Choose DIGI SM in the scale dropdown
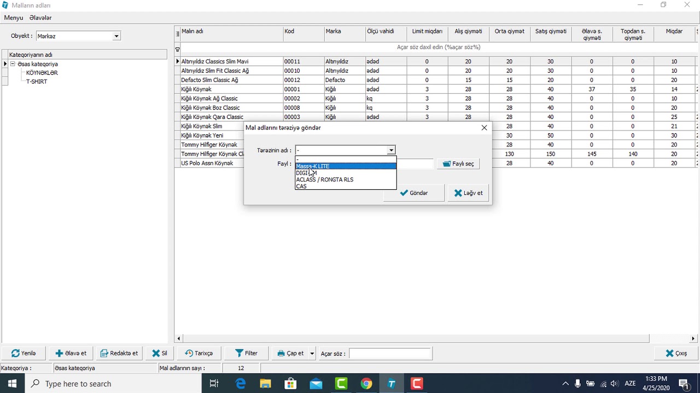The width and height of the screenshot is (700, 393). (346, 172)
